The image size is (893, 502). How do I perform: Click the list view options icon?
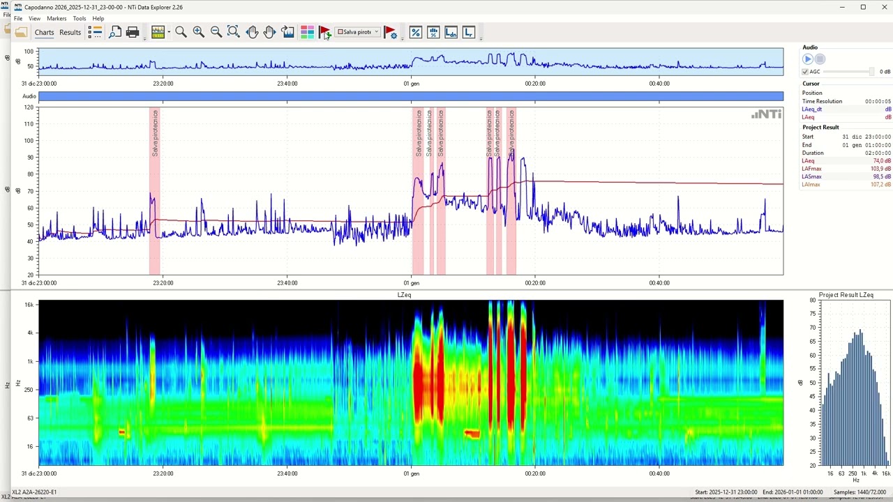click(x=95, y=32)
